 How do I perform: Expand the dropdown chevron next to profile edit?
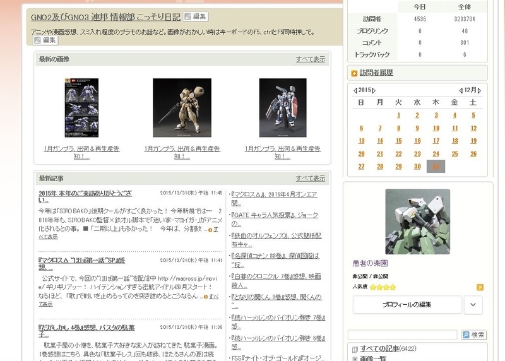pyautogui.click(x=473, y=305)
